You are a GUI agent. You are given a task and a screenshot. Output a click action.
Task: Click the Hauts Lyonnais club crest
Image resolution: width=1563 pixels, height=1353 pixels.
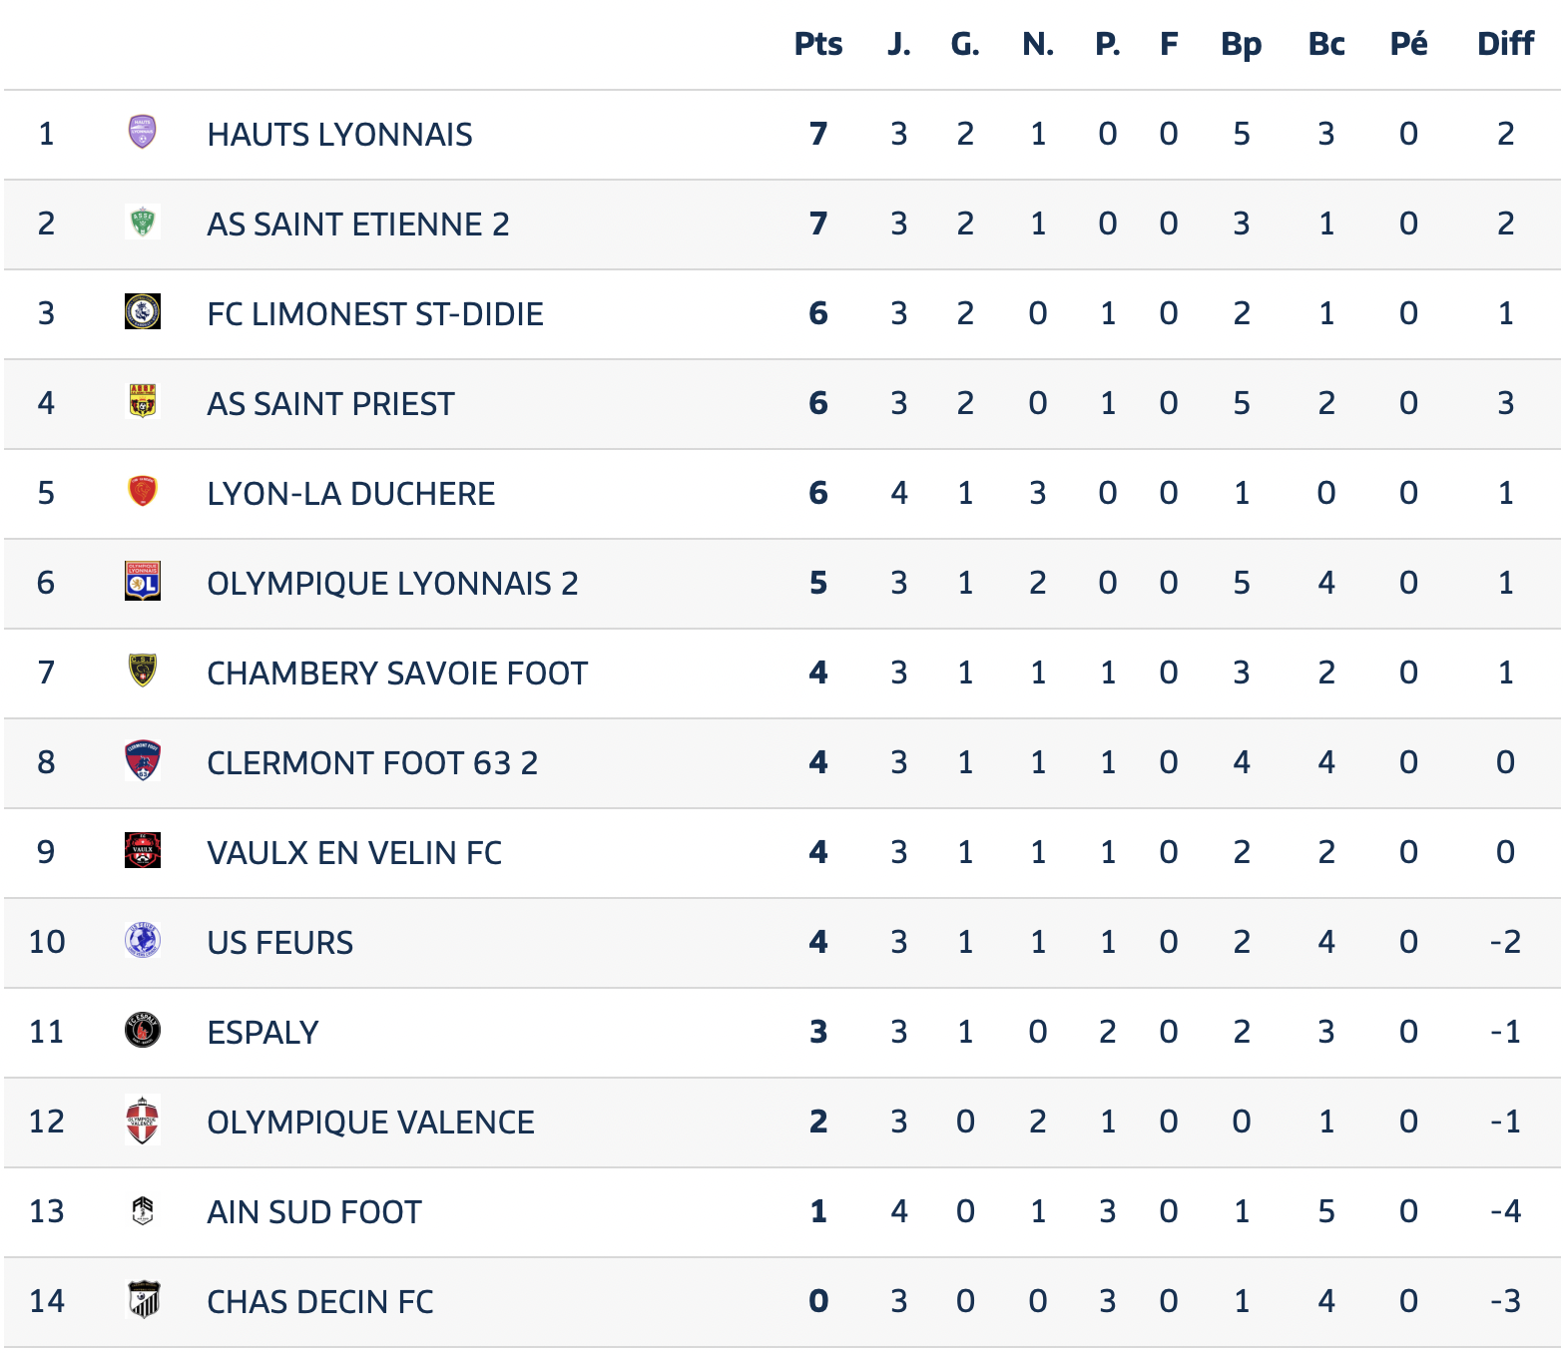coord(143,133)
